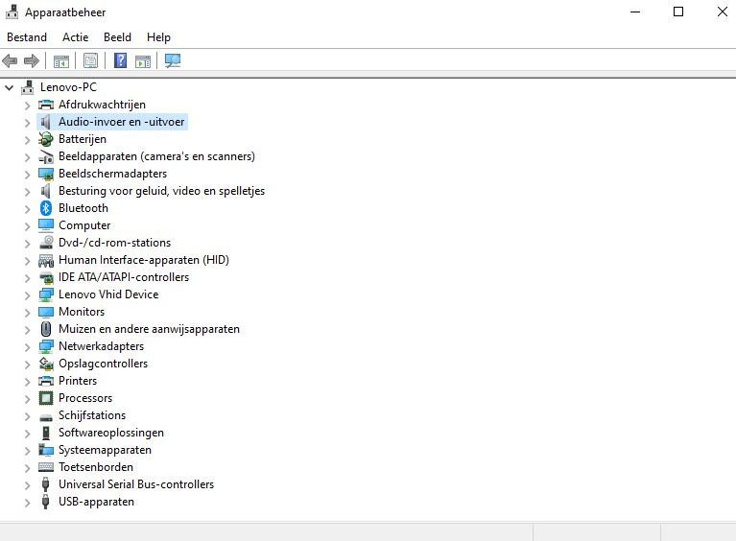Select Beeldapparaten (camera's en scanners) label
This screenshot has width=736, height=541.
tap(156, 156)
